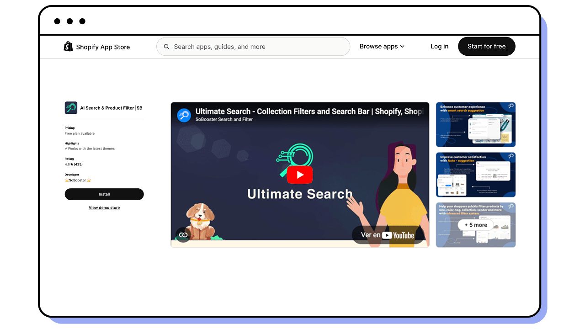The width and height of the screenshot is (585, 329).
Task: Click the '+ 5 more' button on the thumbnail
Action: click(x=475, y=225)
